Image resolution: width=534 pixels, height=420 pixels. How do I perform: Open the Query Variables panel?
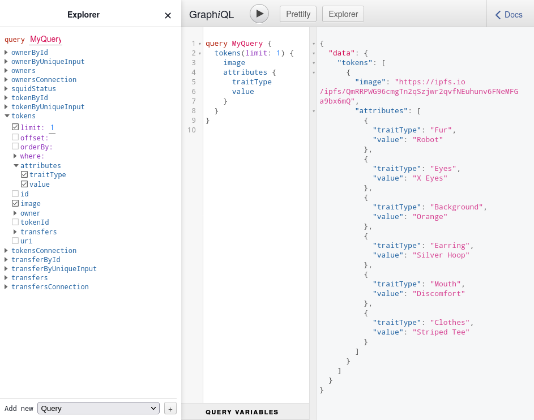click(242, 412)
